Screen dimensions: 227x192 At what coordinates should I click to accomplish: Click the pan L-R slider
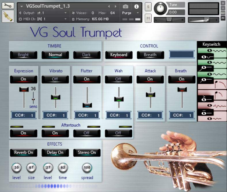point(169,20)
